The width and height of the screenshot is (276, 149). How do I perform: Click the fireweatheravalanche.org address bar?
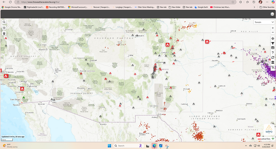[x=123, y=2]
